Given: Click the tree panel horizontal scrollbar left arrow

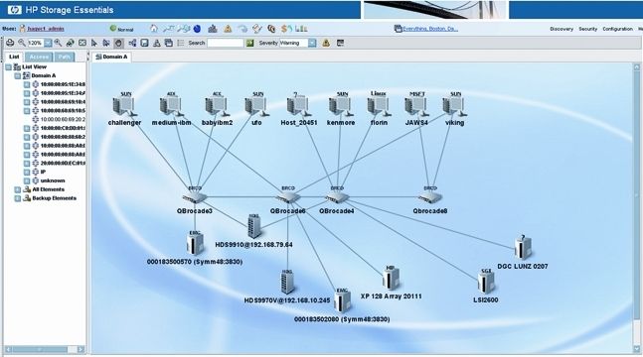Looking at the screenshot, I should tap(9, 350).
